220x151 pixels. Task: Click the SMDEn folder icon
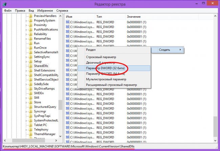tap(30, 93)
